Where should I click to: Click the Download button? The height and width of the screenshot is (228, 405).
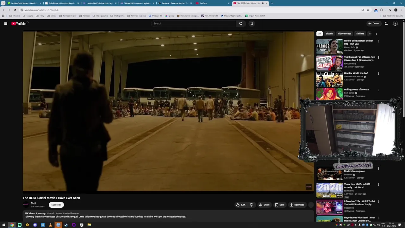click(x=297, y=205)
